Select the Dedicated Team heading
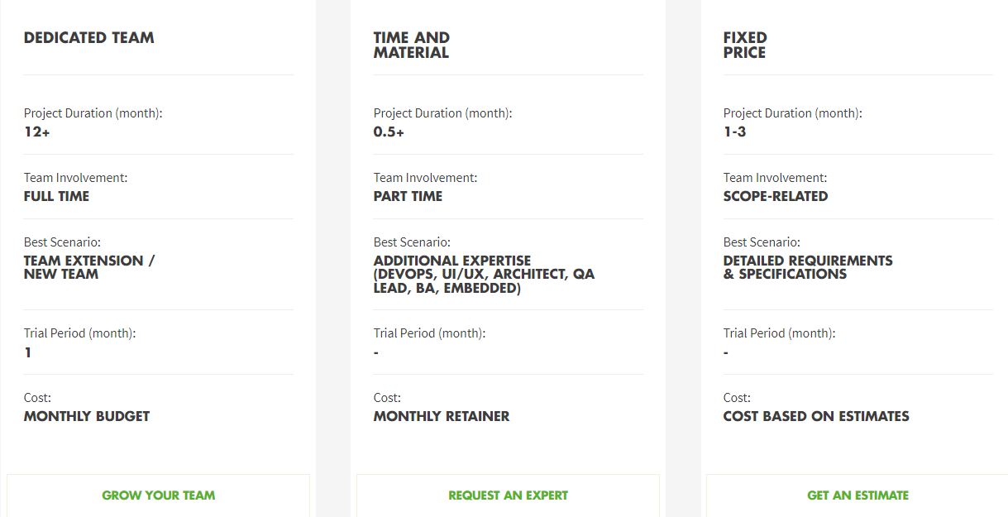The image size is (1008, 517). (x=89, y=38)
